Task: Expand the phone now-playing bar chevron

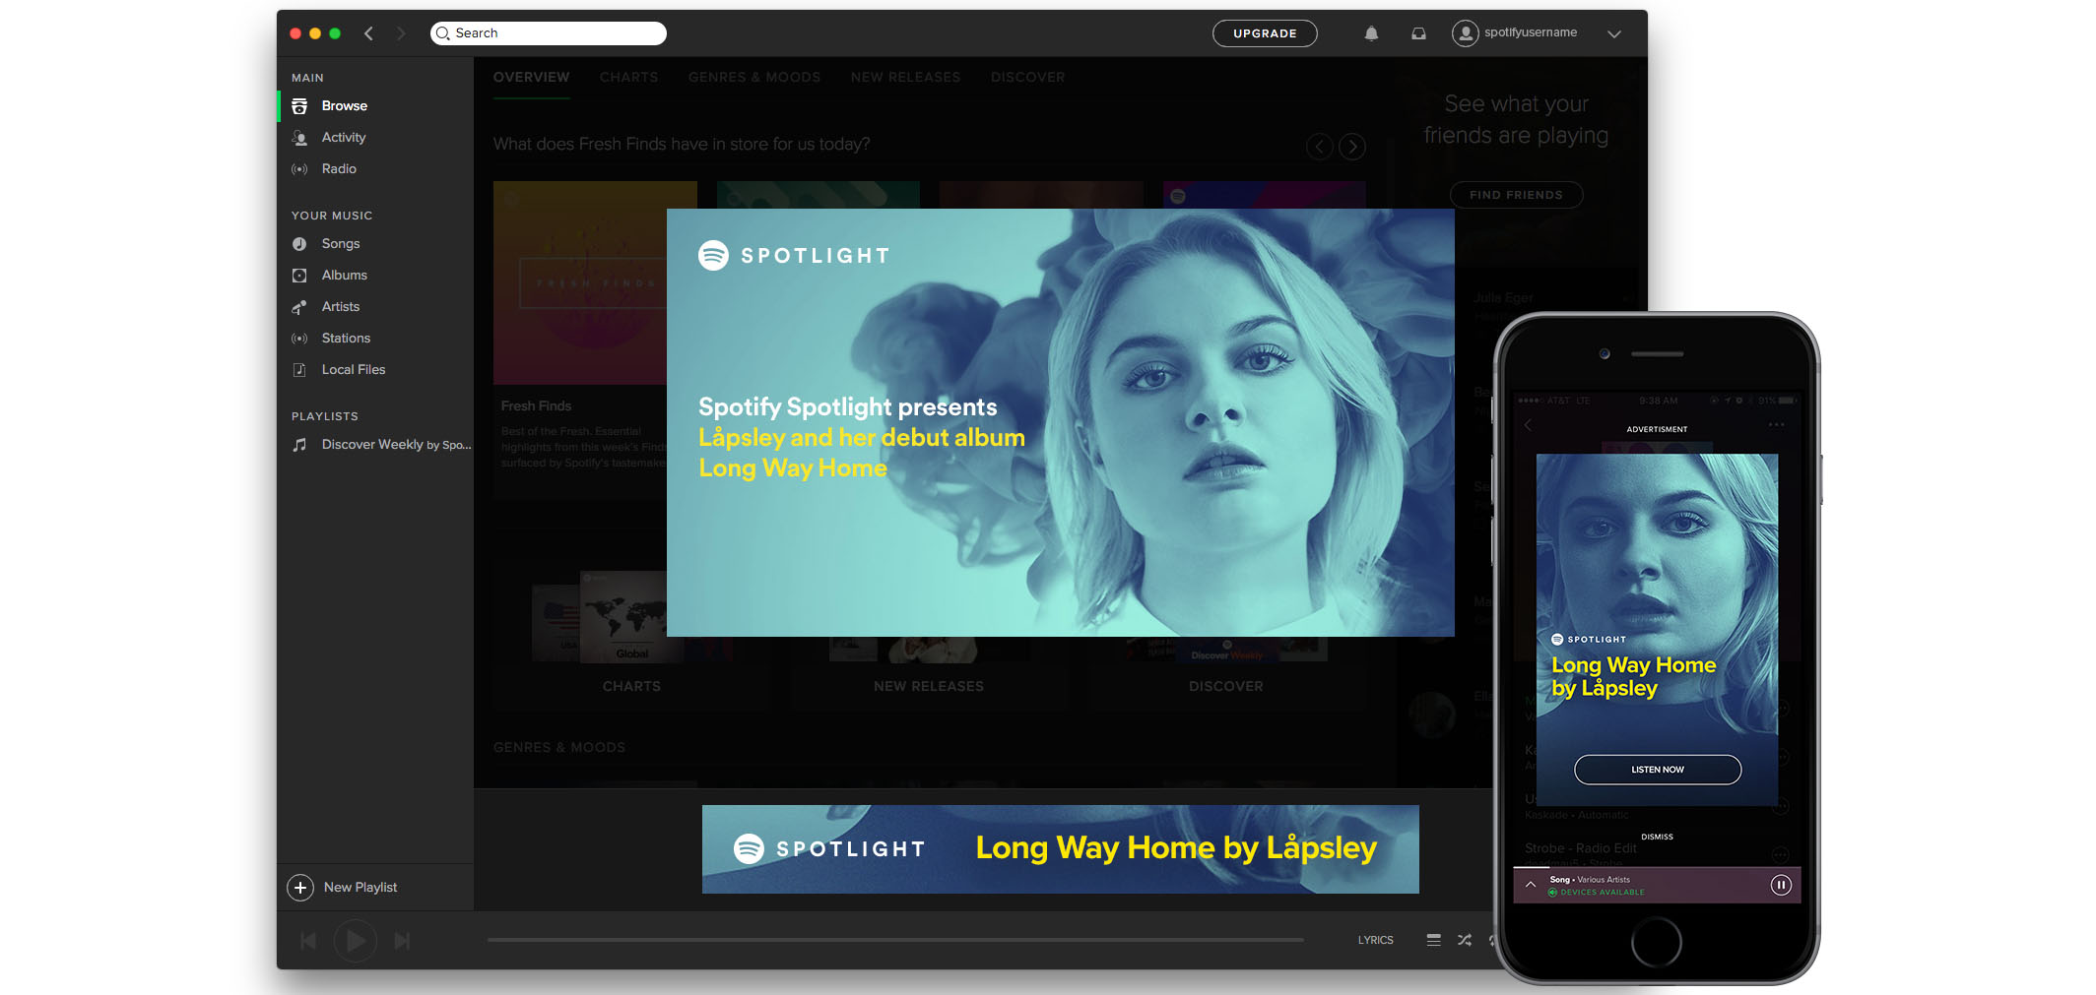Action: (1531, 885)
